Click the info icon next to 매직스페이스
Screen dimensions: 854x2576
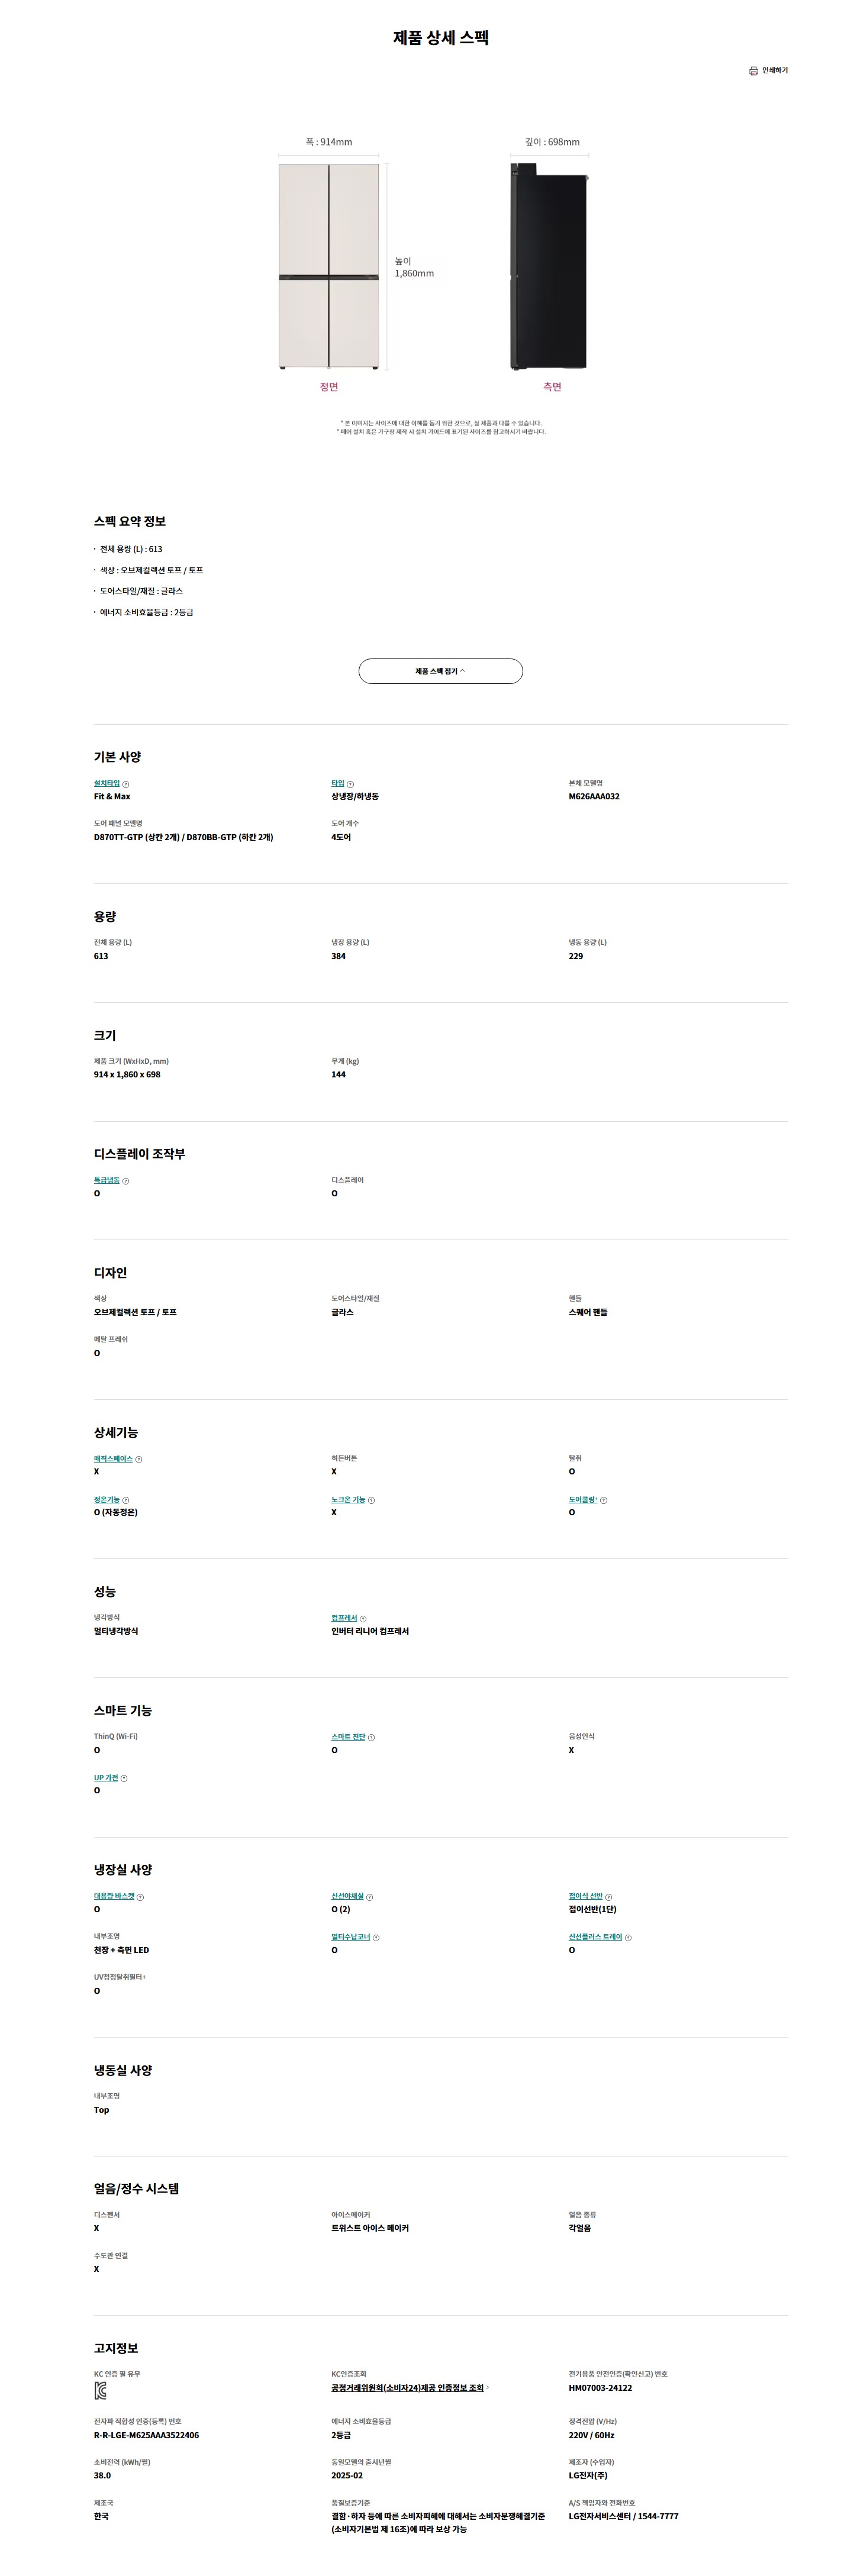click(x=139, y=1459)
